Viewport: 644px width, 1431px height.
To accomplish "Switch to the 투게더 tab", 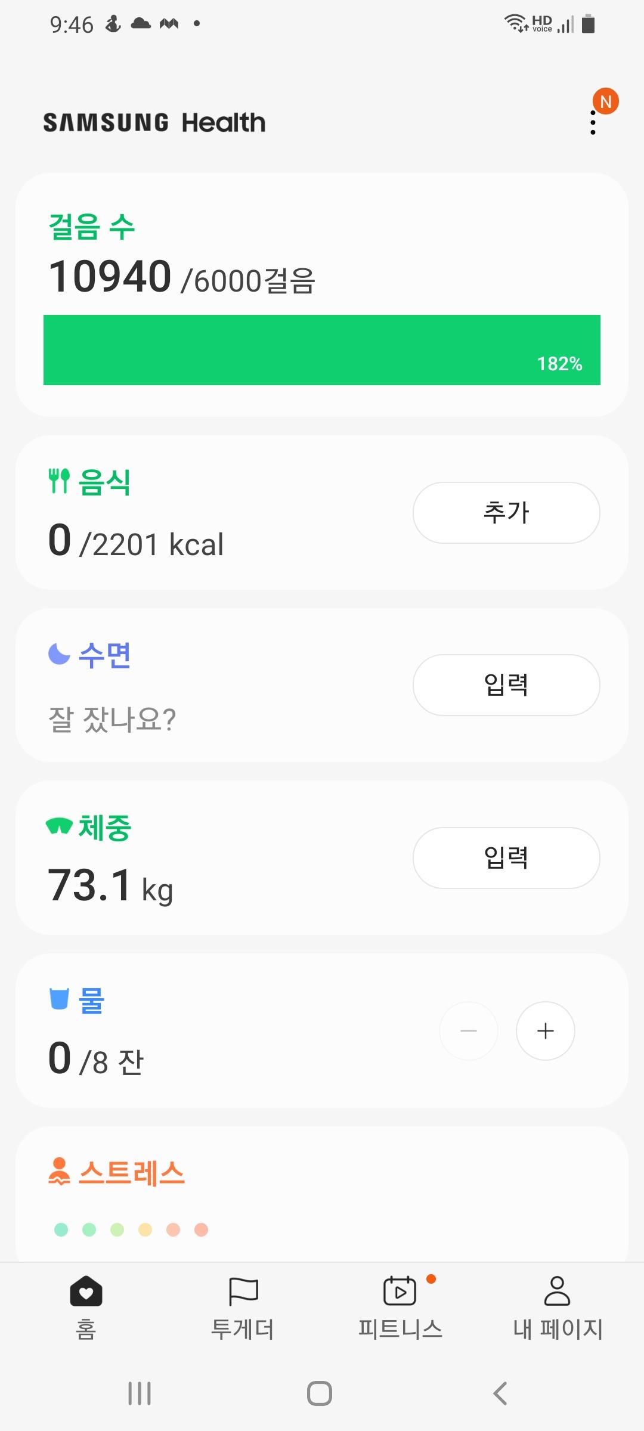I will pos(243,1306).
